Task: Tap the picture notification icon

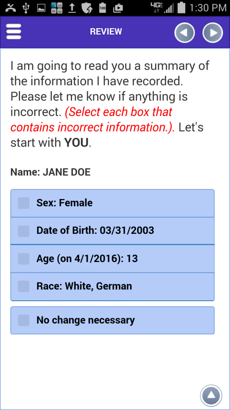Action: pyautogui.click(x=41, y=9)
